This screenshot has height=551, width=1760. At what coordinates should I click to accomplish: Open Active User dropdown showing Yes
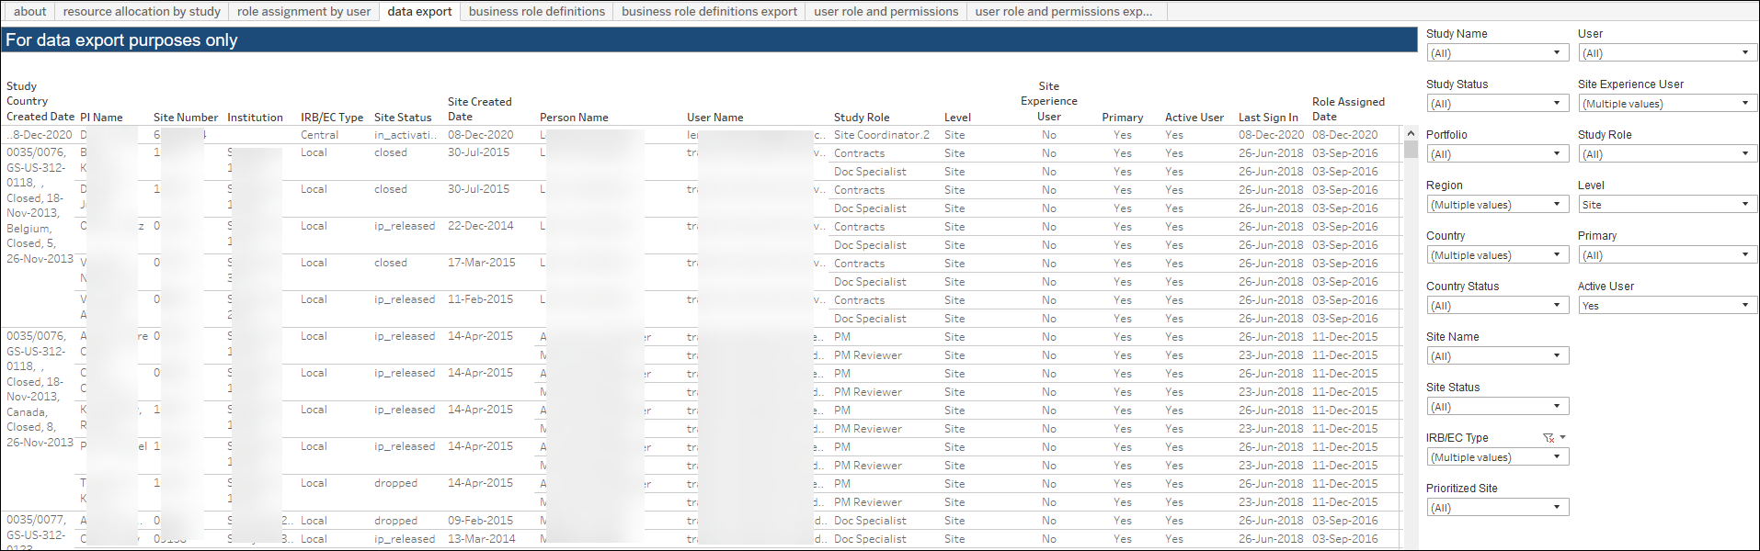(1668, 306)
